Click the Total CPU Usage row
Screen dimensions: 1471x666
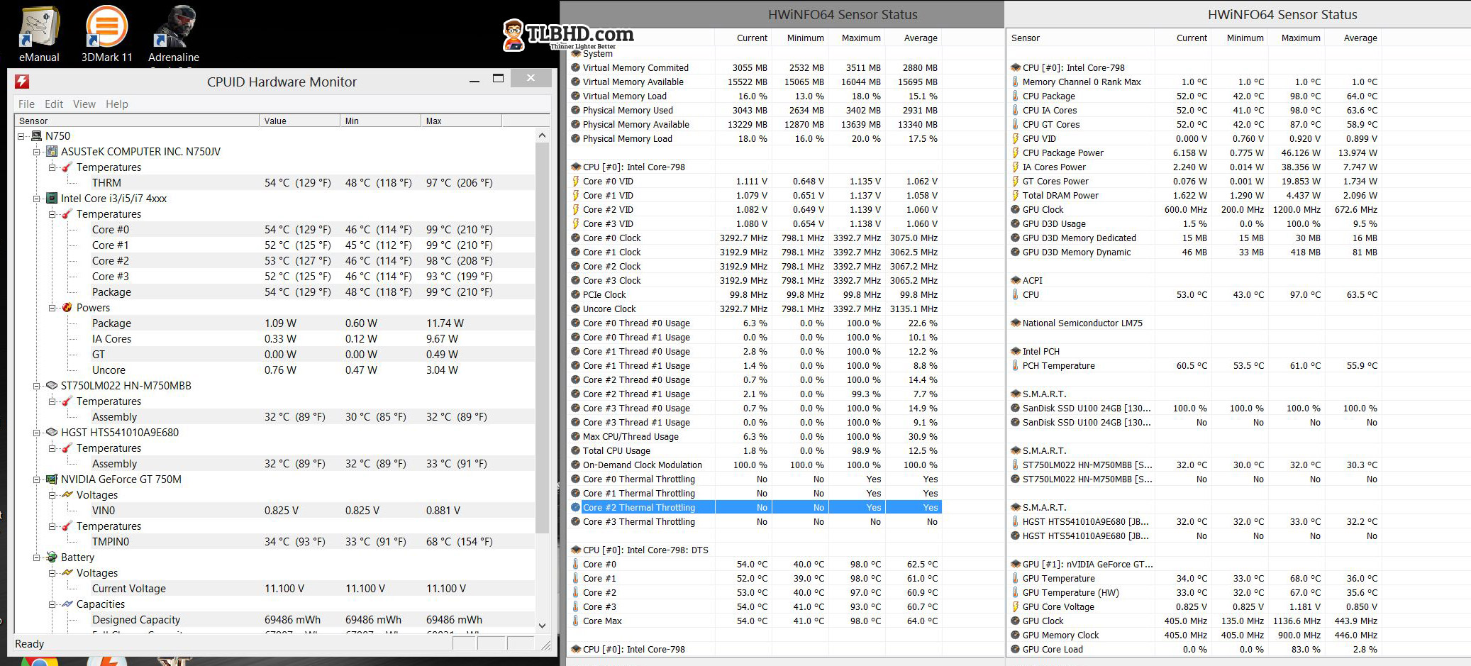[757, 451]
